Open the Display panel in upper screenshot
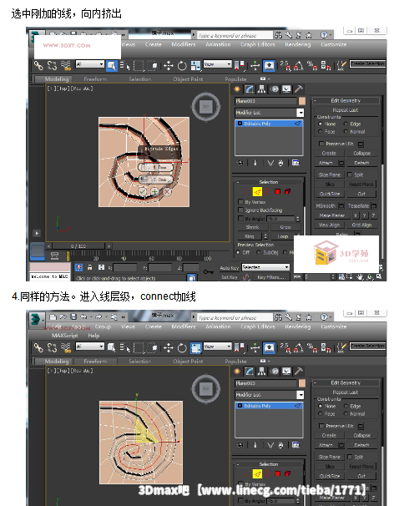The width and height of the screenshot is (399, 506). (286, 89)
